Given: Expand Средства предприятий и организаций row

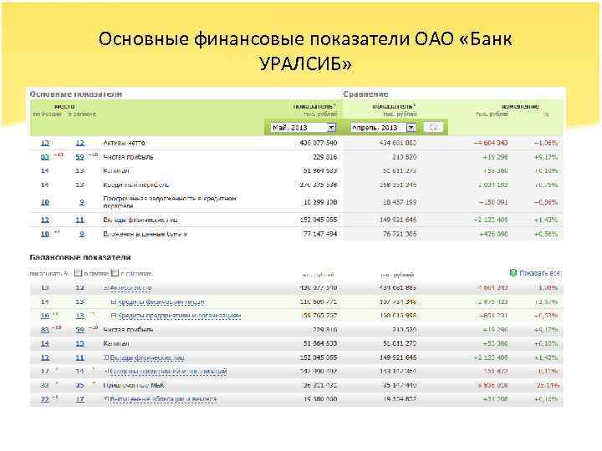Looking at the screenshot, I should [x=107, y=371].
